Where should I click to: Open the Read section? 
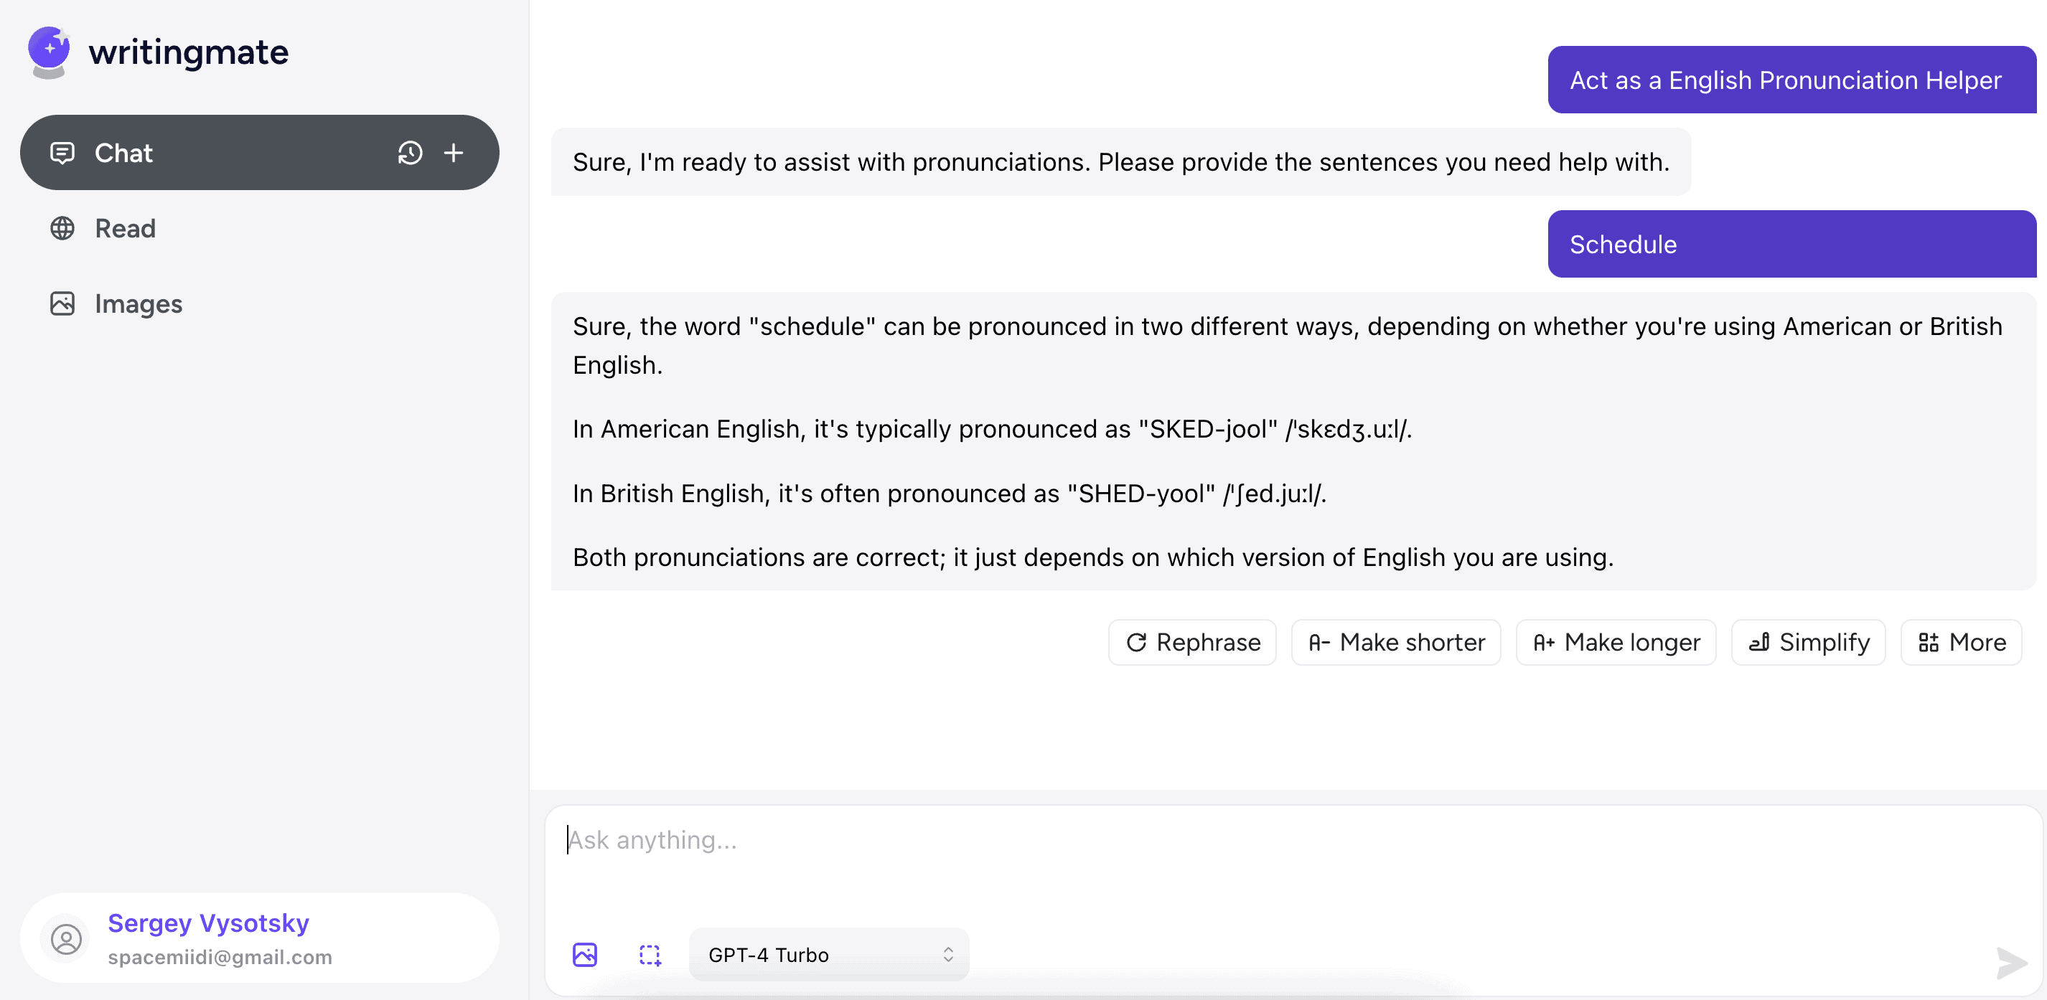[126, 228]
